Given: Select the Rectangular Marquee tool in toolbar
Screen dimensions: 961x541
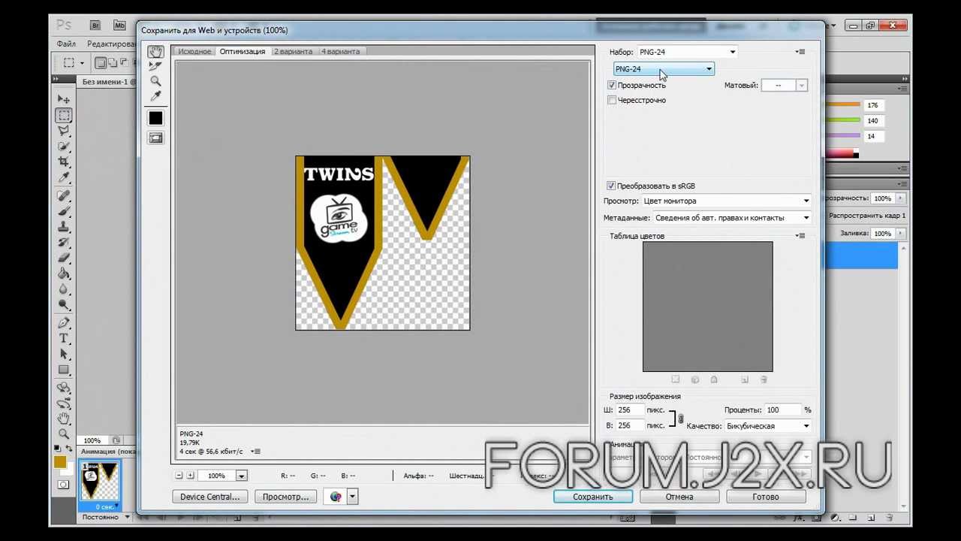Looking at the screenshot, I should tap(64, 115).
